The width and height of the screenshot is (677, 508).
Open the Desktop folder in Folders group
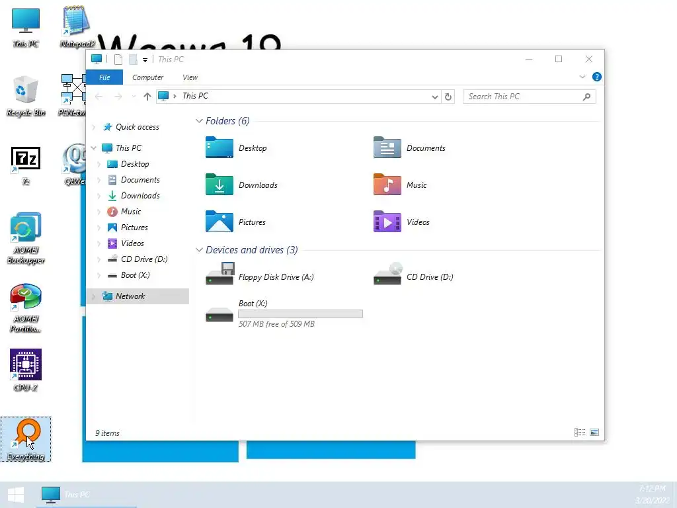click(236, 148)
